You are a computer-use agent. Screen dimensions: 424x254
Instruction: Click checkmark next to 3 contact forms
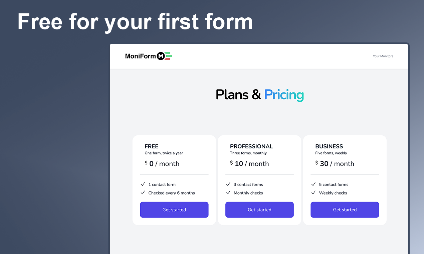pyautogui.click(x=228, y=184)
